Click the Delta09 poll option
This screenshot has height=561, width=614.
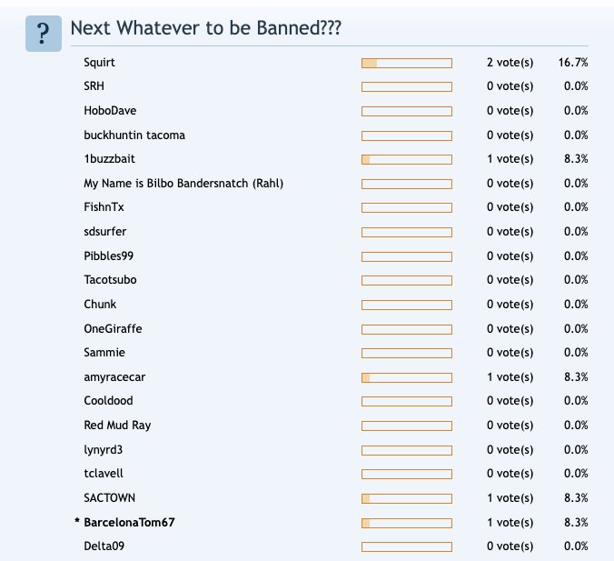coord(104,546)
